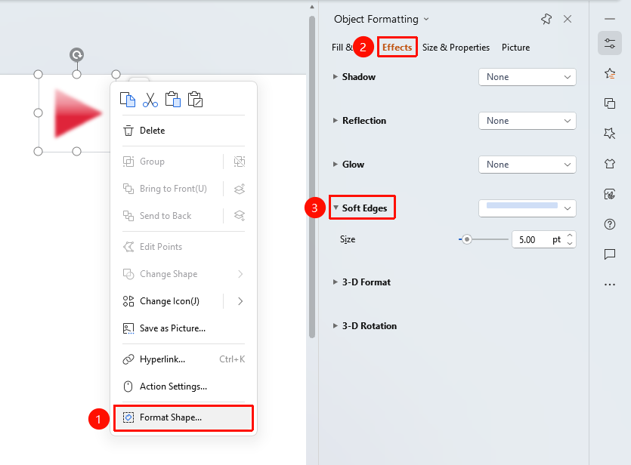
Task: Select Save as Picture... menu entry
Action: tap(184, 328)
